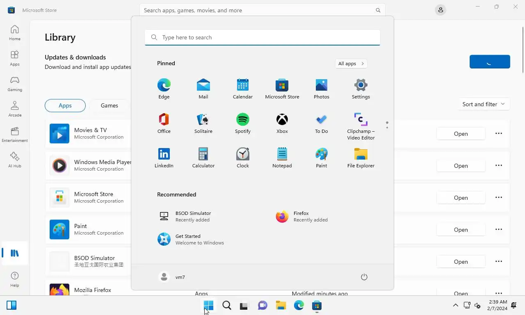Open more options for Microsoft Store row
This screenshot has height=315, width=525.
point(499,197)
